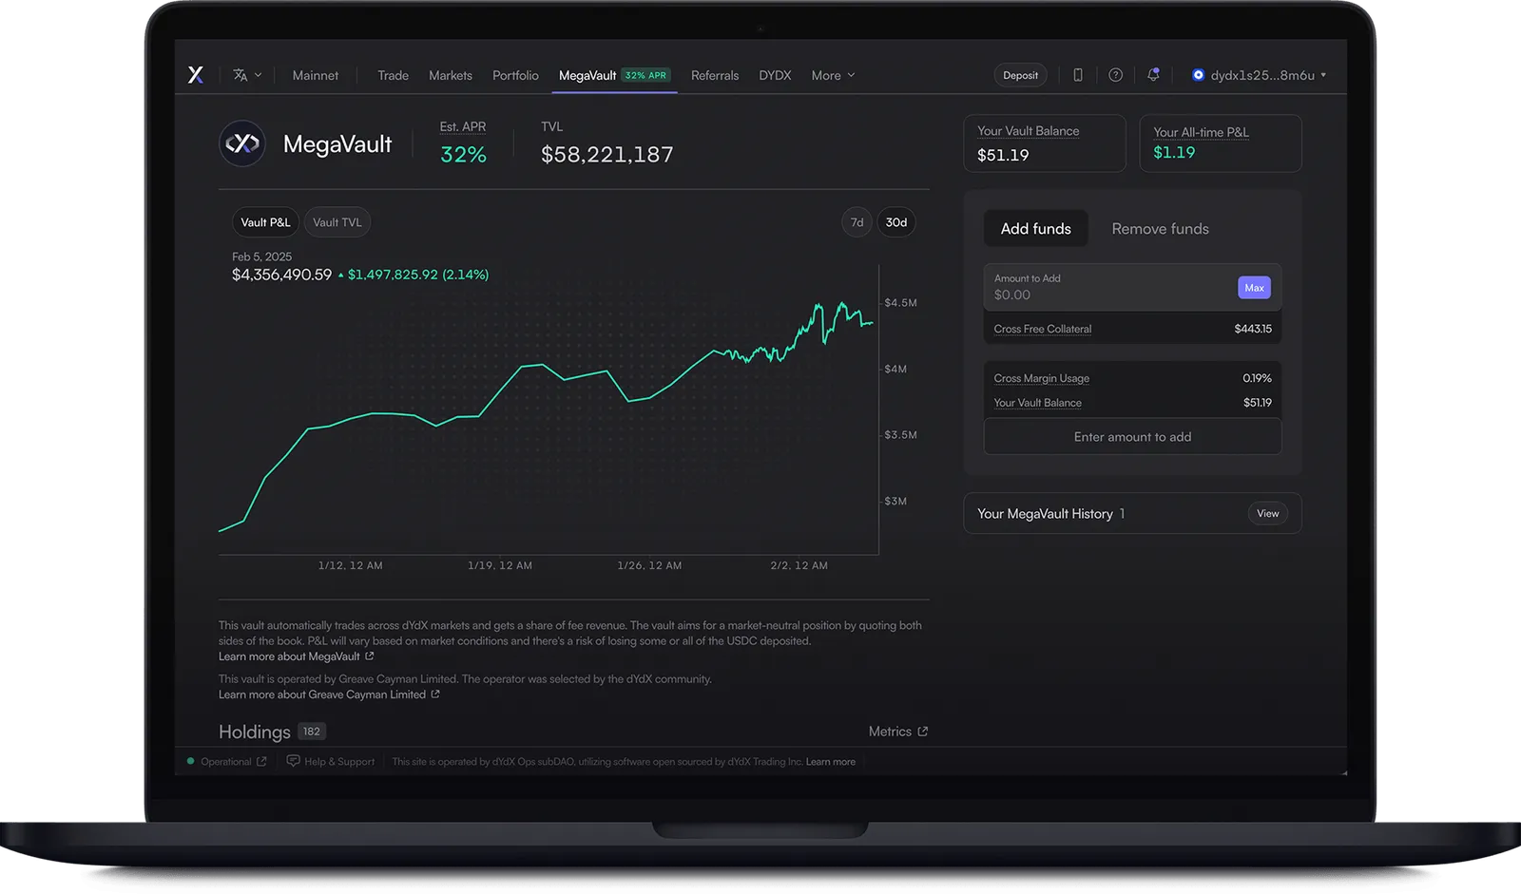Click the mobile device icon in the header

(1078, 75)
